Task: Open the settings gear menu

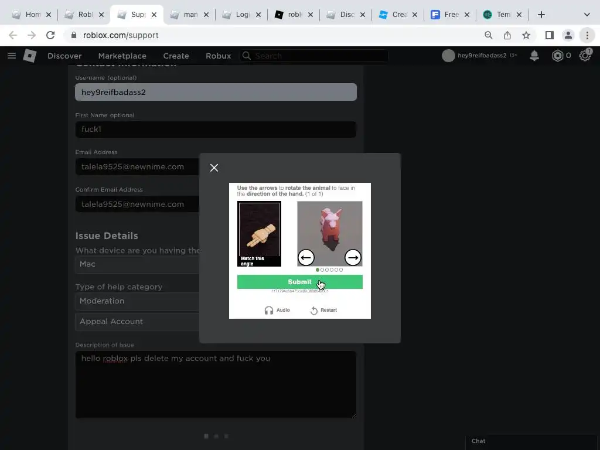Action: pos(585,56)
